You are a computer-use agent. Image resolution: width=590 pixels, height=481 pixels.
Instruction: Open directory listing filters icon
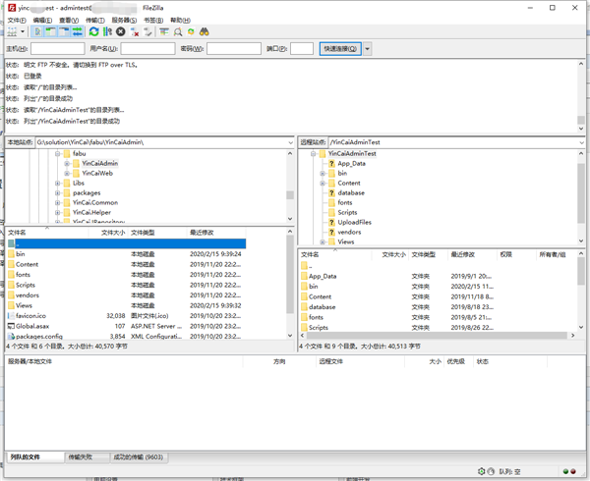164,31
